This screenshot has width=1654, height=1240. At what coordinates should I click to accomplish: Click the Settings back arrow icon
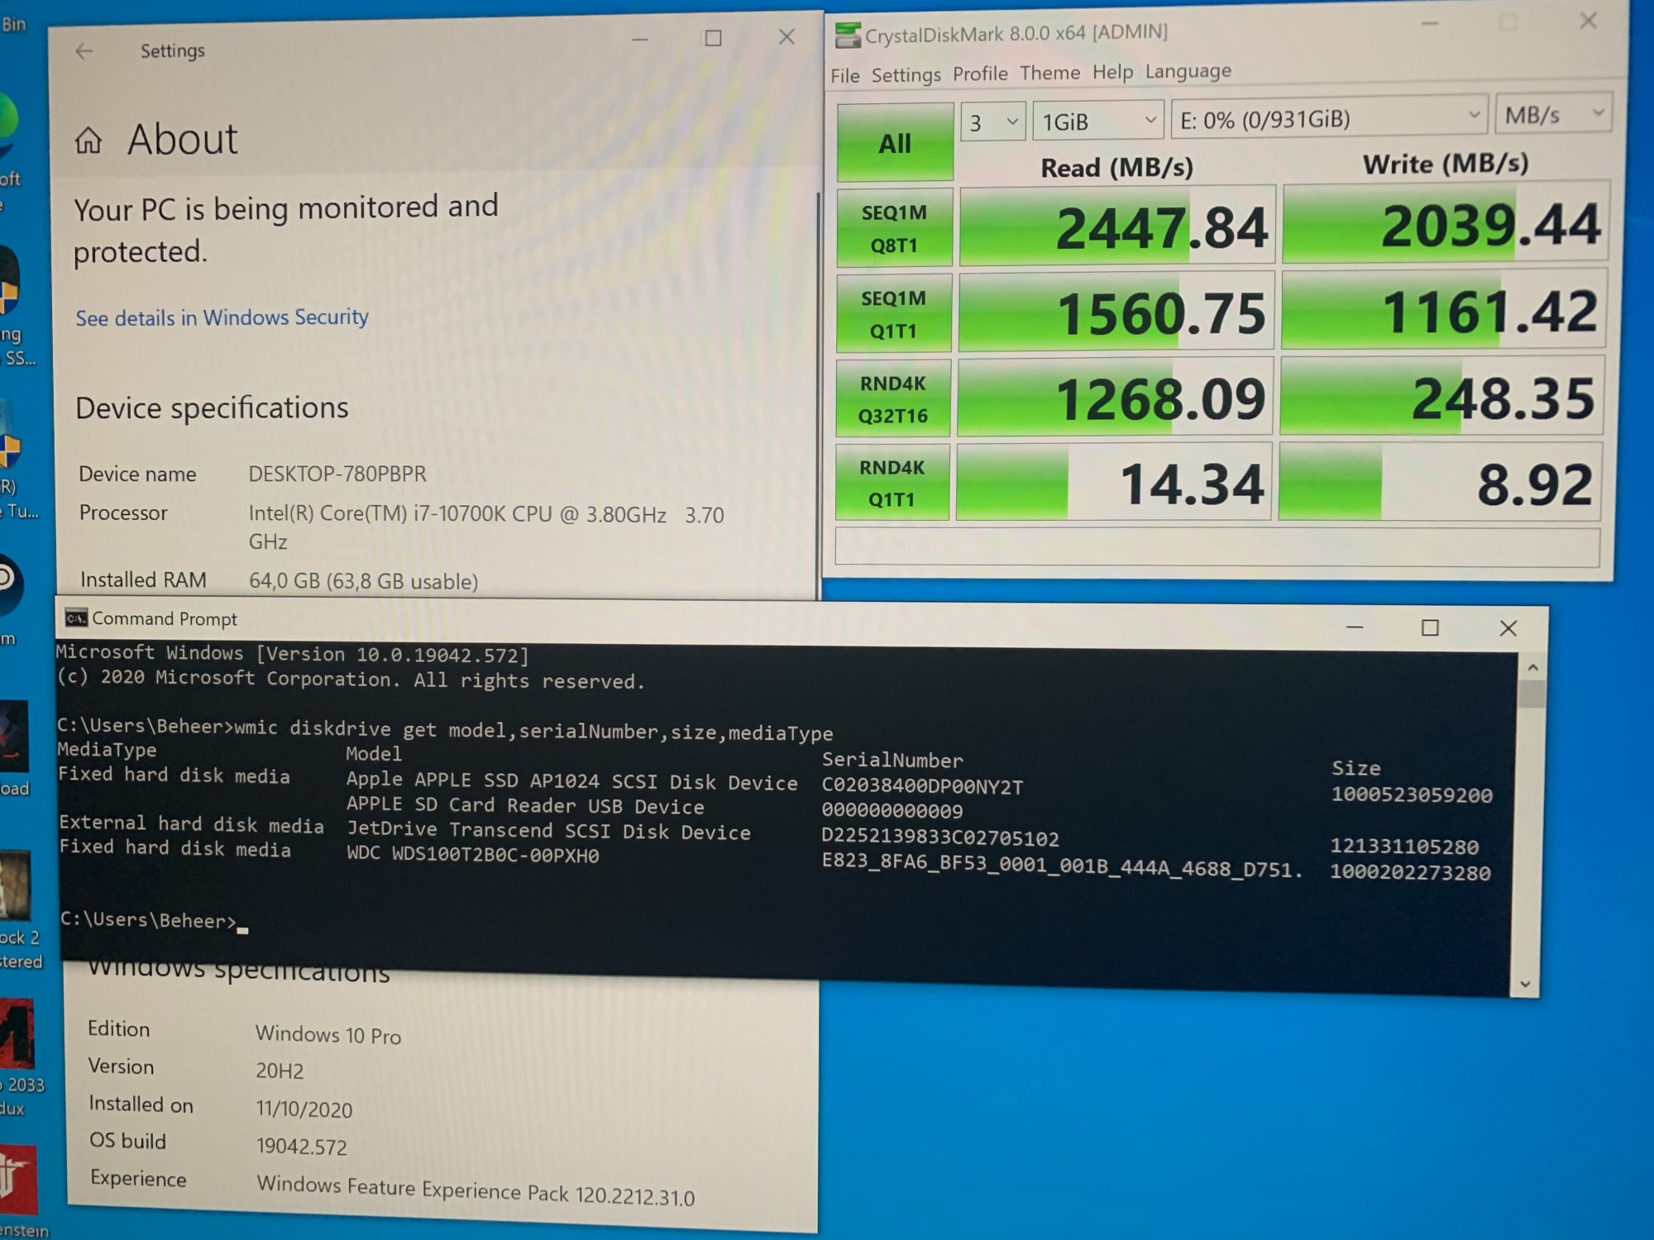coord(84,51)
